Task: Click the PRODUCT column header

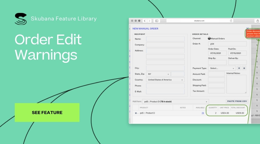Action: tap(144, 108)
